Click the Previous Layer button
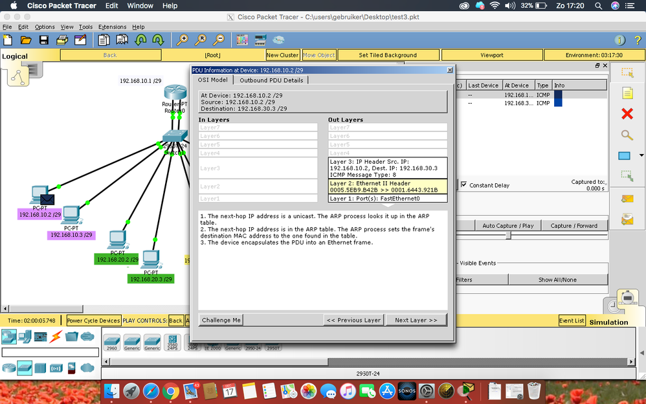Viewport: 646px width, 404px height. [353, 320]
